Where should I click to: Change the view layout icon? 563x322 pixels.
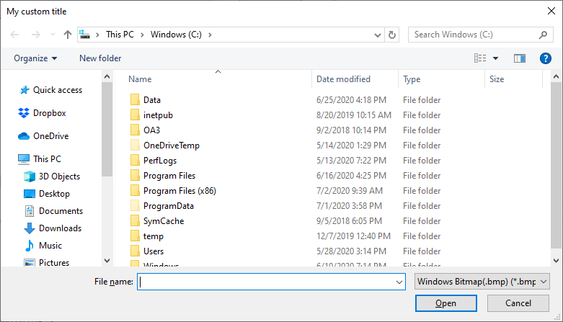[x=480, y=58]
